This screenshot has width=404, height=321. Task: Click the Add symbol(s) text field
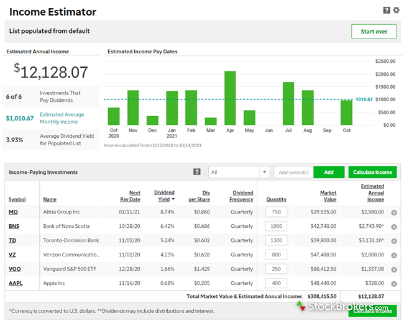(x=293, y=172)
